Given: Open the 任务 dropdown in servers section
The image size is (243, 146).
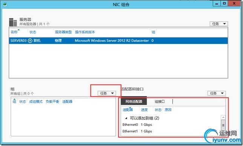Looking at the screenshot, I should tap(219, 24).
